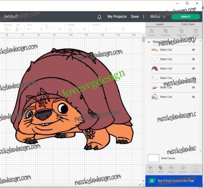Viewport: 204px width, 188px height.
Task: Click the canvas vertical scrollbar thumb
Action: pyautogui.click(x=144, y=39)
